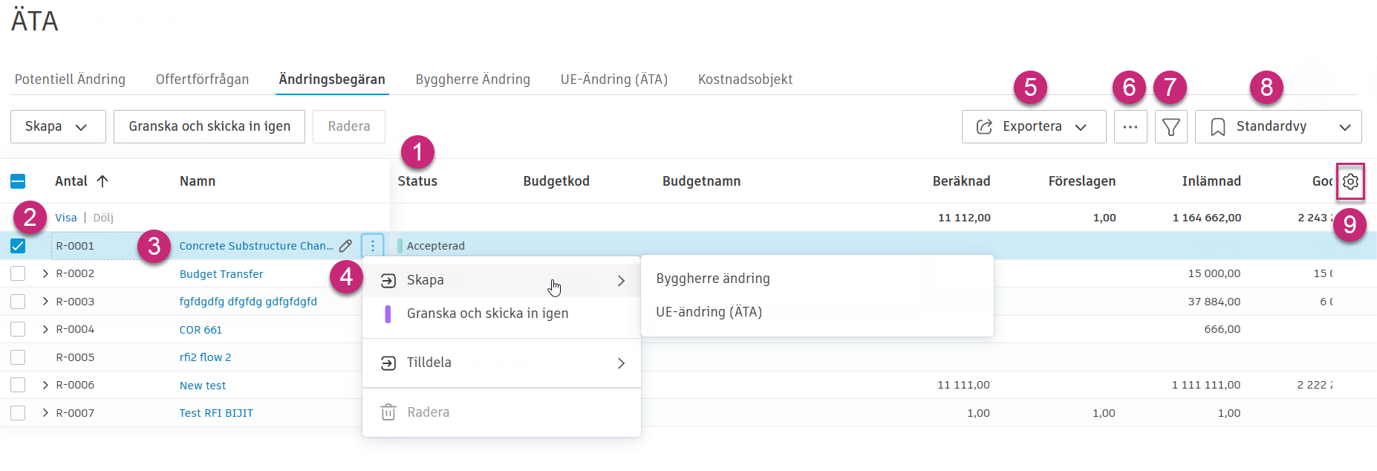
Task: Expand row R-0003
Action: pyautogui.click(x=45, y=302)
